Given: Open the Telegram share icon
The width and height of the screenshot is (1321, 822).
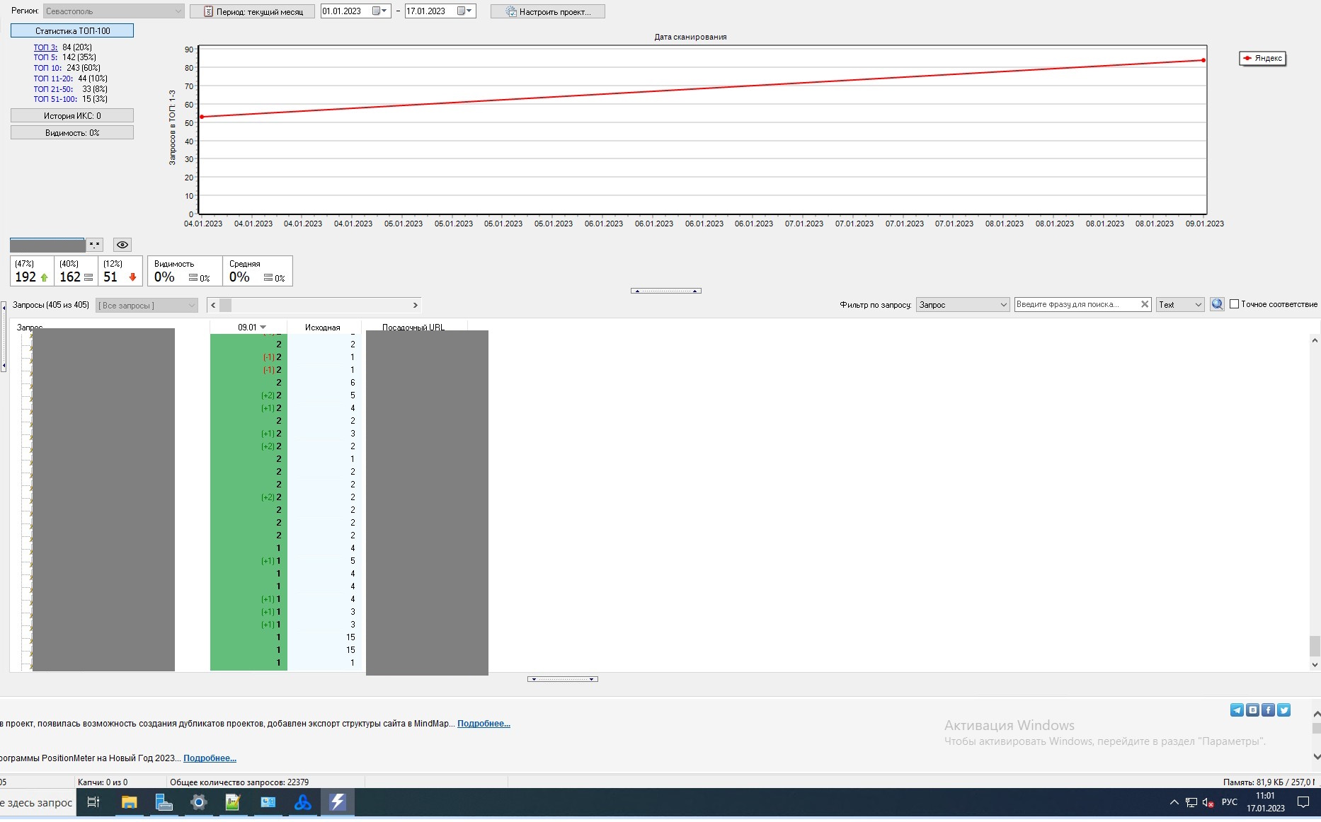Looking at the screenshot, I should (x=1237, y=710).
